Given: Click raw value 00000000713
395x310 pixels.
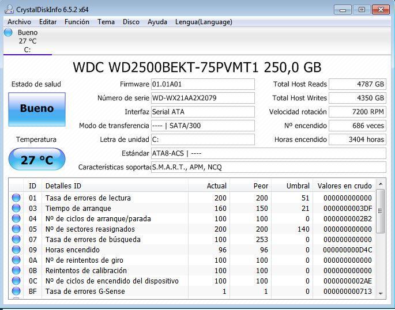Looking at the screenshot, I should 348,291.
